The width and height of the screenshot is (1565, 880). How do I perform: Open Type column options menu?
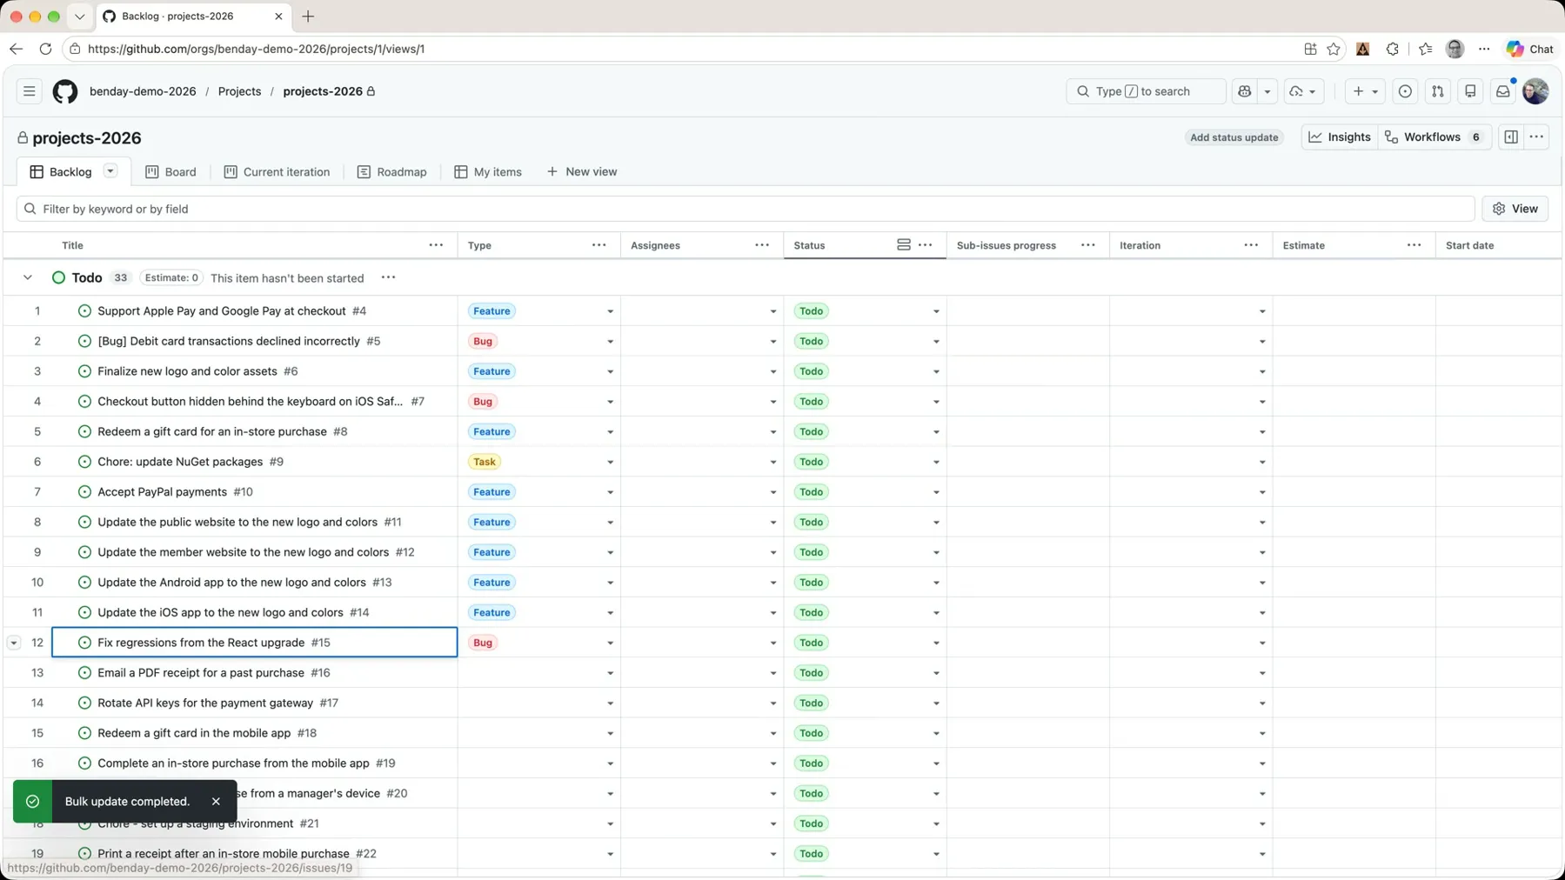[x=599, y=245]
